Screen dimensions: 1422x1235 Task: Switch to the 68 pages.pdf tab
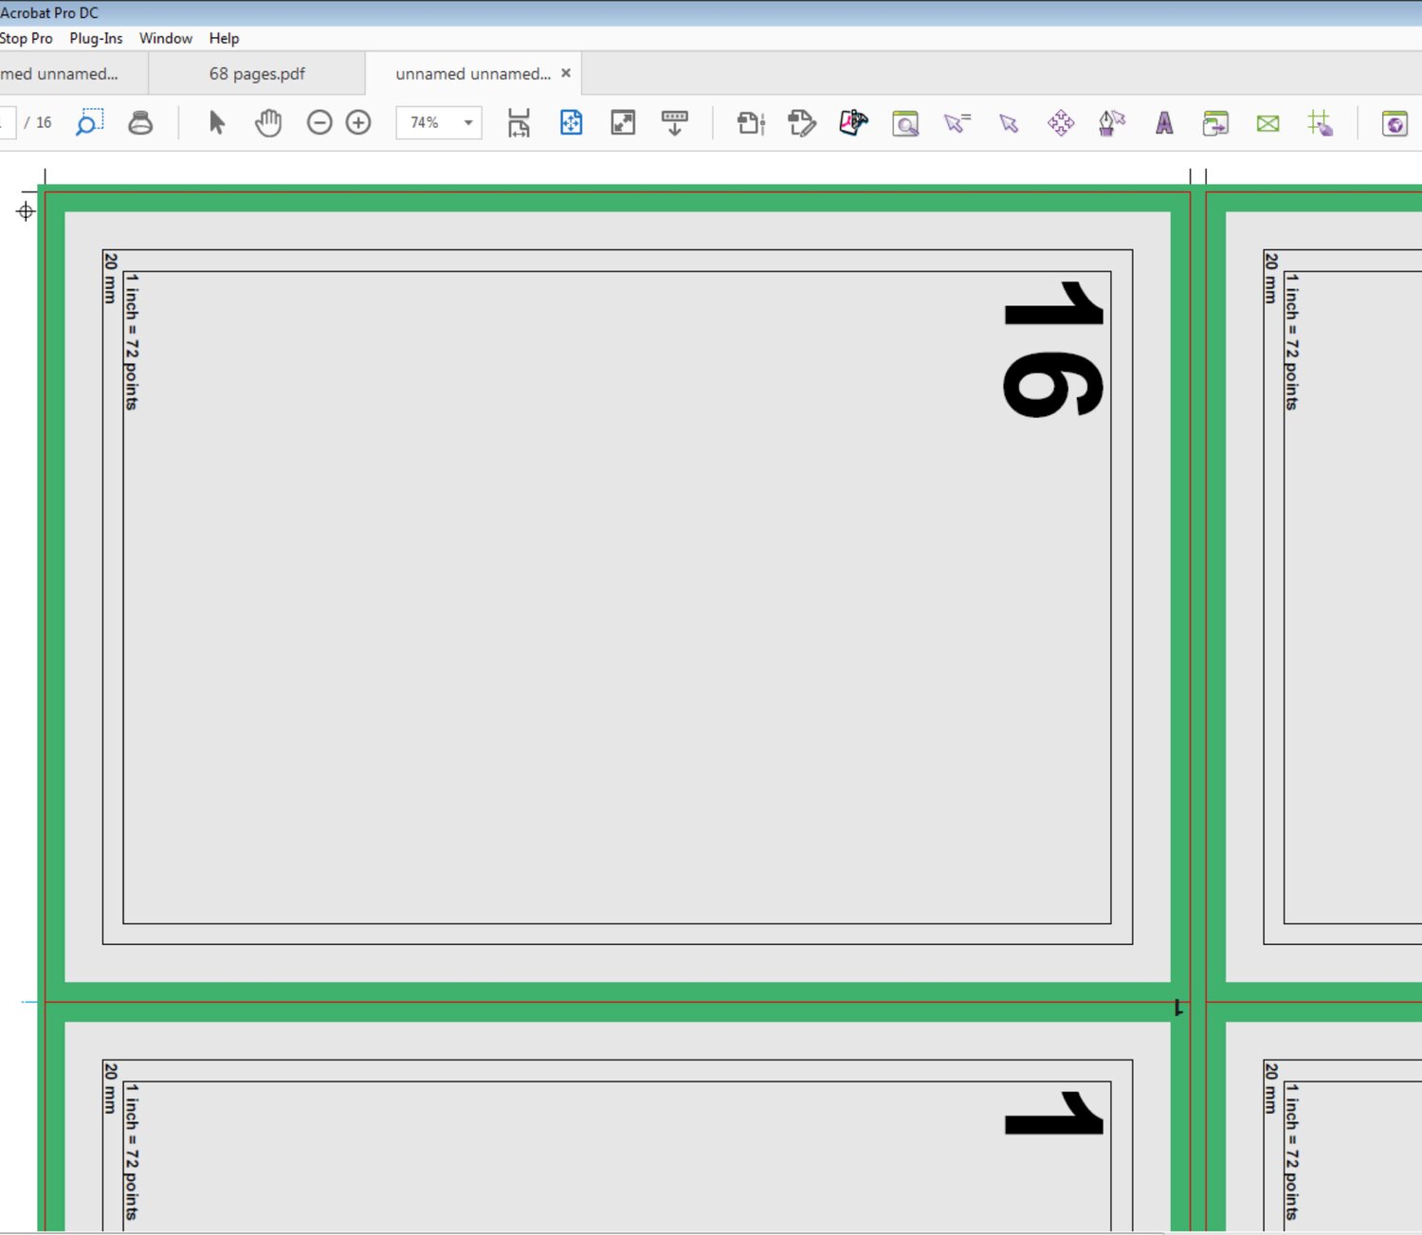[257, 74]
